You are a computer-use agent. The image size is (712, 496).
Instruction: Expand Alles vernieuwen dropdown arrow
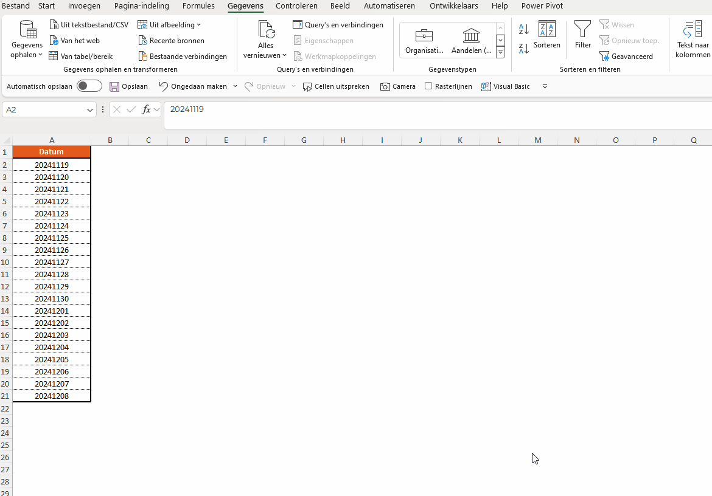coord(285,55)
